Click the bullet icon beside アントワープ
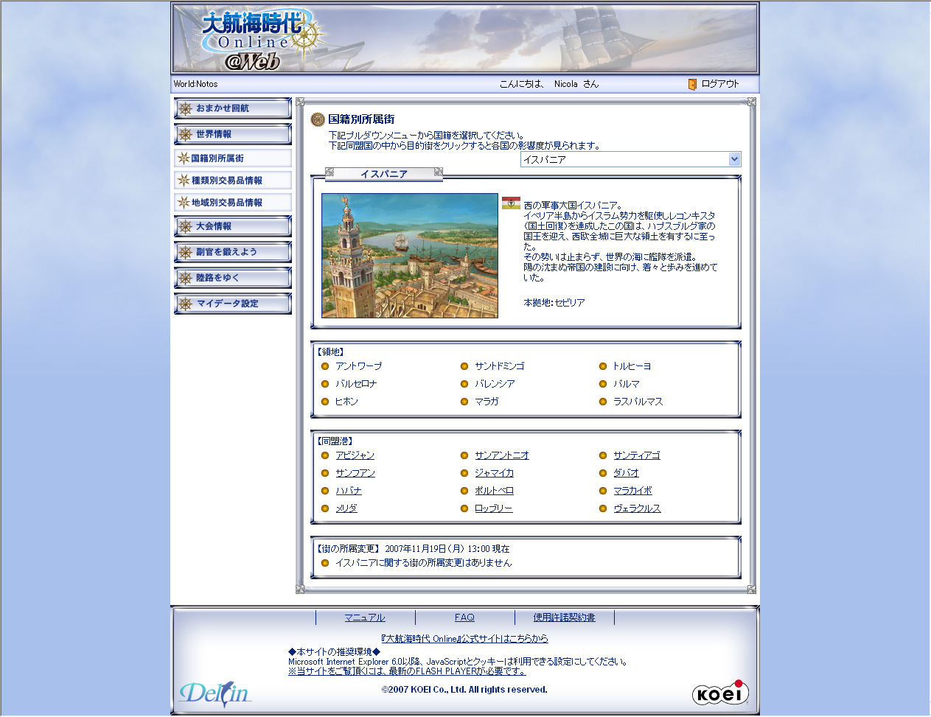Viewport: 931px width, 717px height. 325,366
